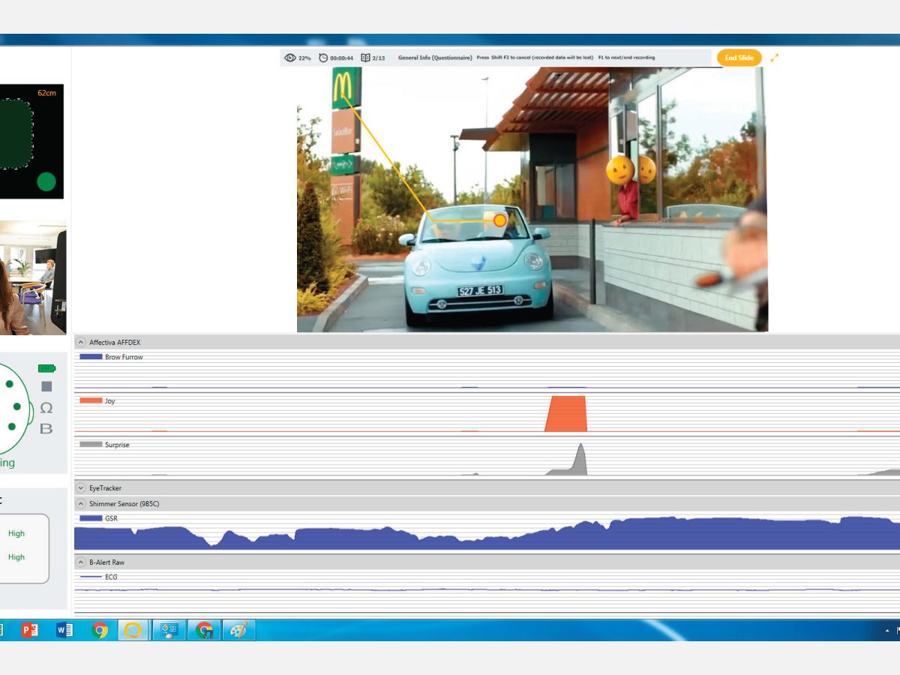Show hidden system tray icons
Screen dimensions: 900x675
tap(888, 631)
